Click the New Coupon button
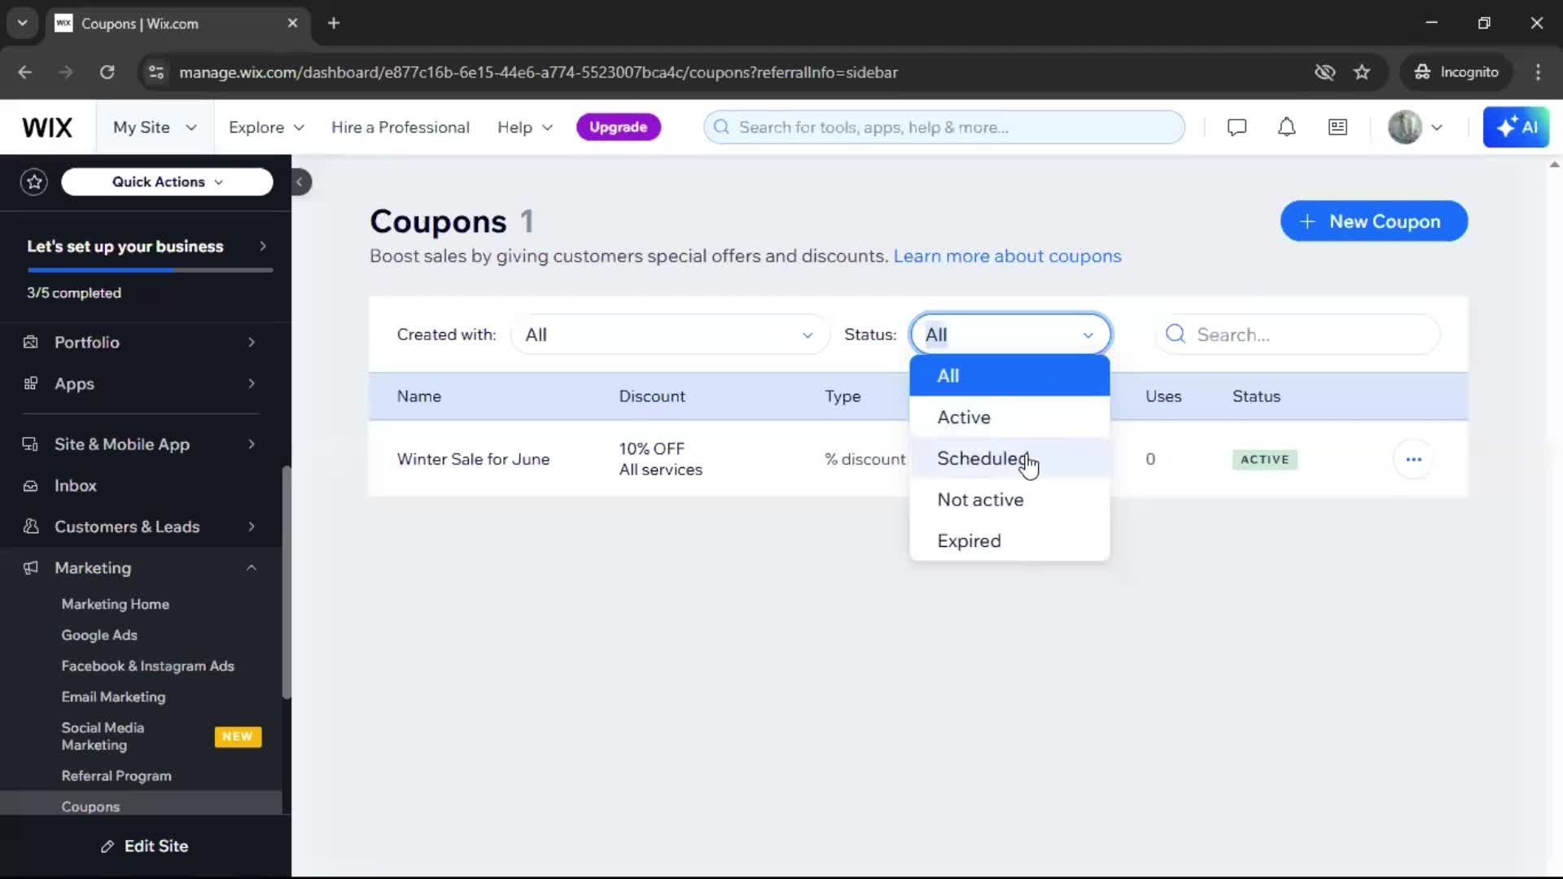Image resolution: width=1563 pixels, height=879 pixels. pyautogui.click(x=1373, y=221)
